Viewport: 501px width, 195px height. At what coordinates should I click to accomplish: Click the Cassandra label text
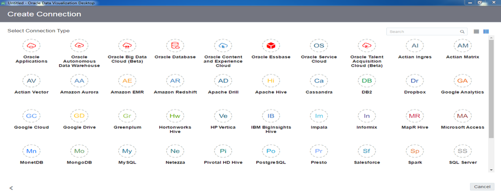click(319, 92)
